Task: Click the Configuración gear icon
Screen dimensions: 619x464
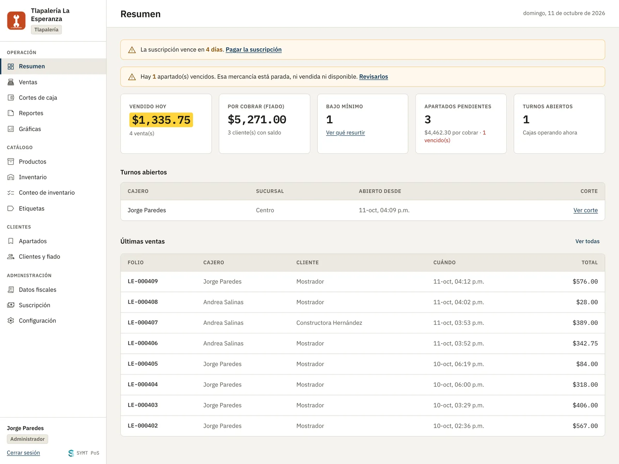Action: [11, 321]
